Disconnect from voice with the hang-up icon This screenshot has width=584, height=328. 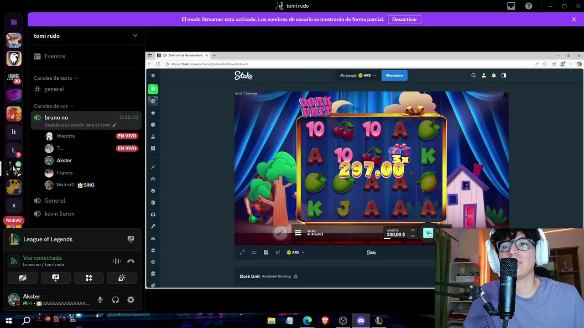[x=131, y=261]
